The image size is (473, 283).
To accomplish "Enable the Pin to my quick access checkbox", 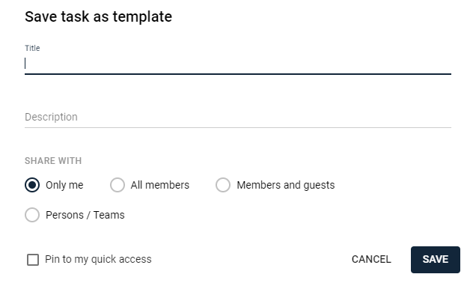I will point(33,260).
